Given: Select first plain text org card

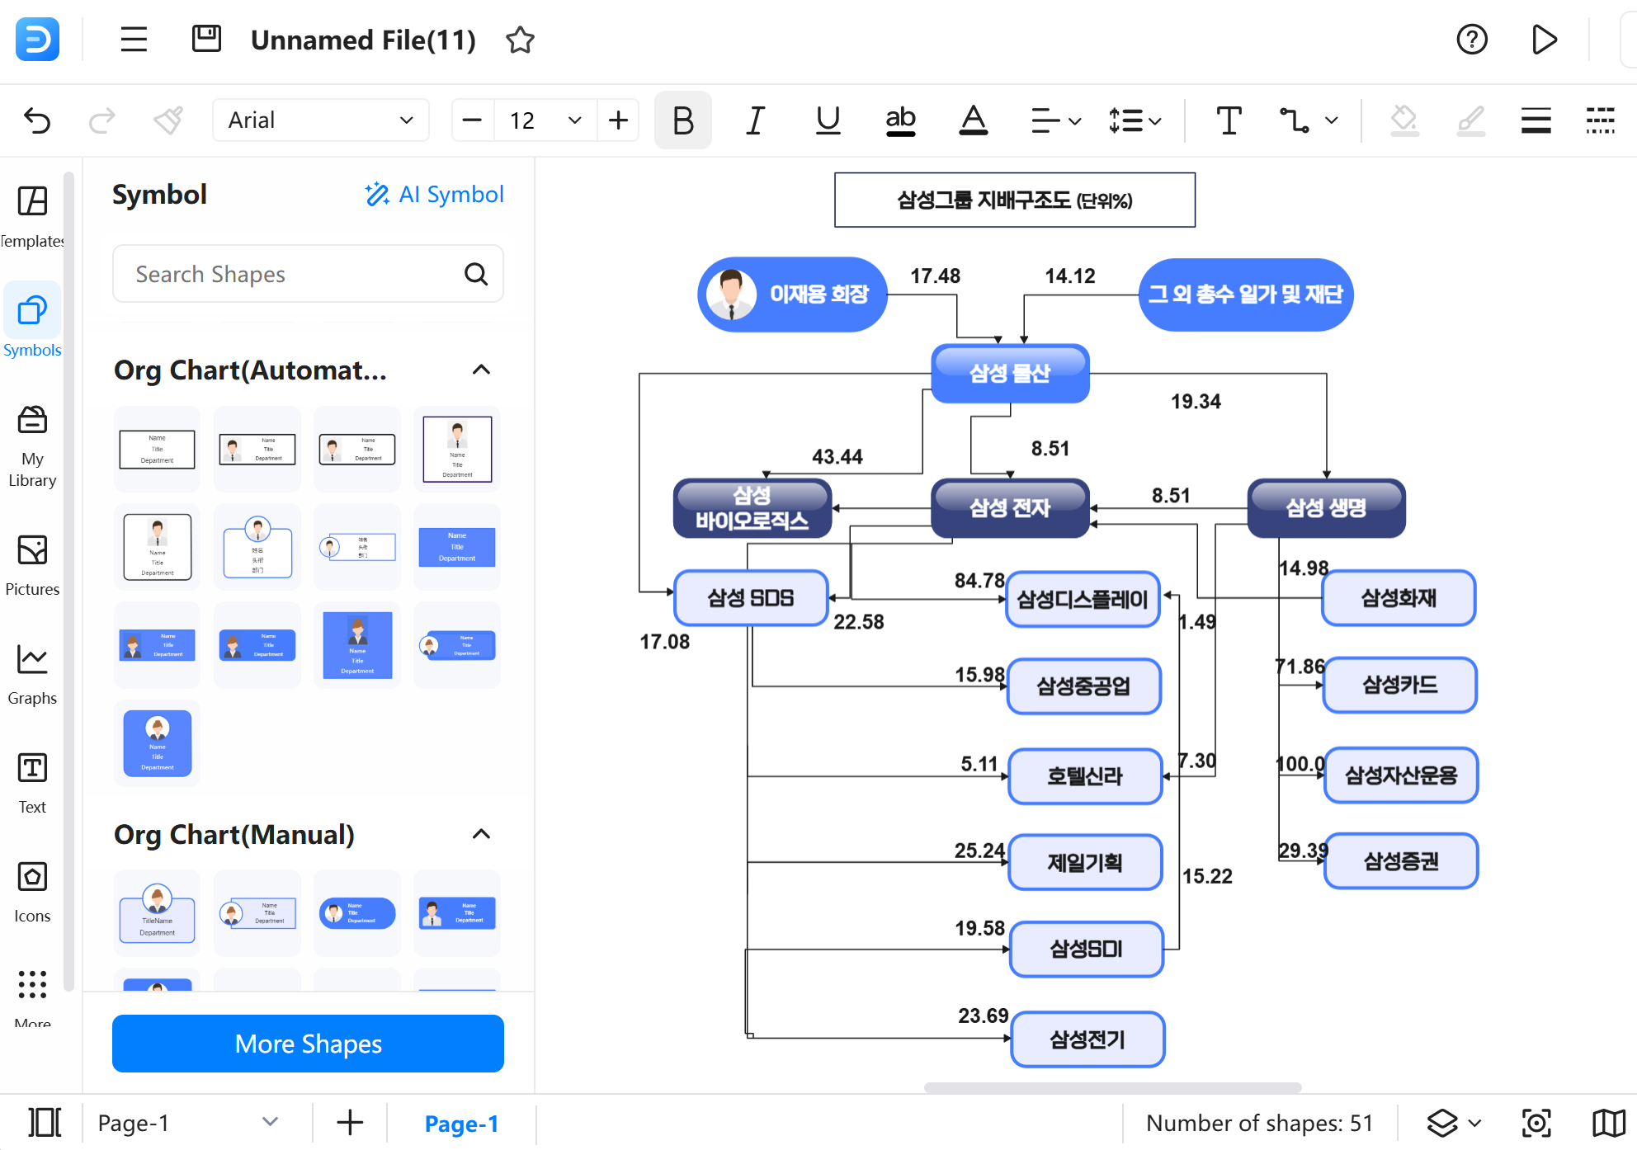Looking at the screenshot, I should click(x=158, y=450).
